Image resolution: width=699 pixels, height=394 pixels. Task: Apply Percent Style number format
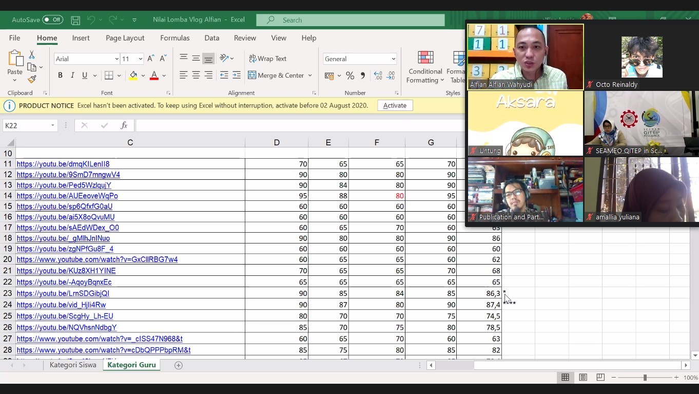tap(350, 75)
